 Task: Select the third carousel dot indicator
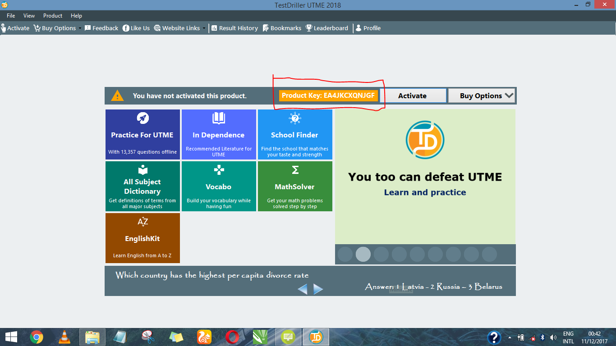[x=381, y=254]
